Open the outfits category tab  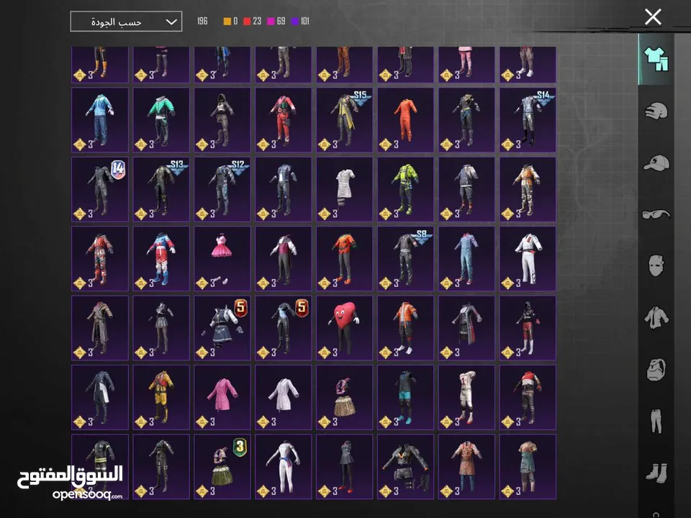tap(656, 60)
